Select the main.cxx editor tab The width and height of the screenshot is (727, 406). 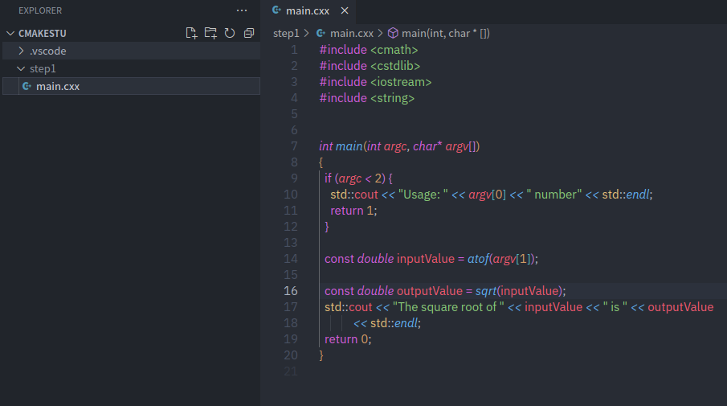(x=309, y=10)
